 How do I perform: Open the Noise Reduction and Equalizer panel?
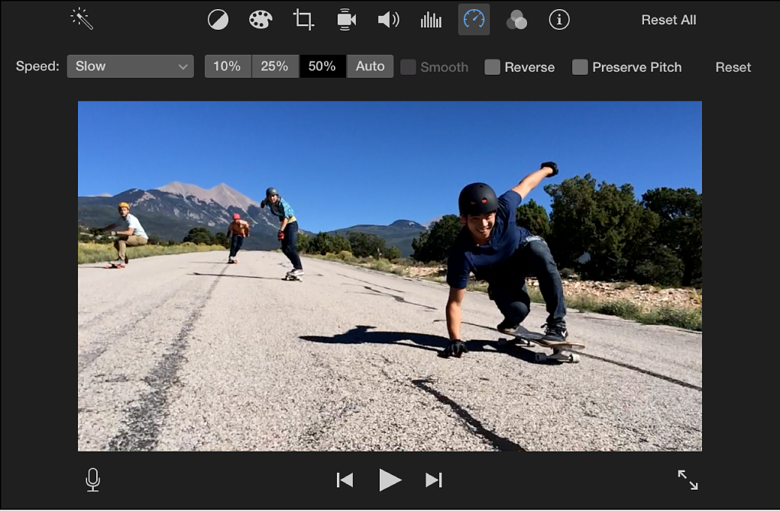click(430, 20)
